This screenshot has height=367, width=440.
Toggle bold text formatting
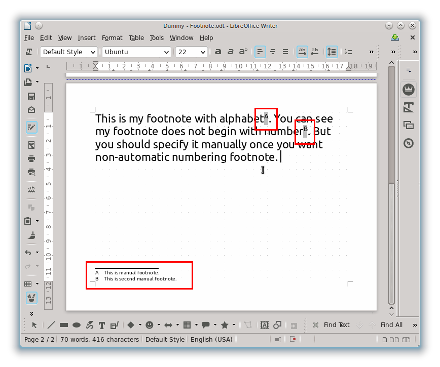click(x=218, y=51)
